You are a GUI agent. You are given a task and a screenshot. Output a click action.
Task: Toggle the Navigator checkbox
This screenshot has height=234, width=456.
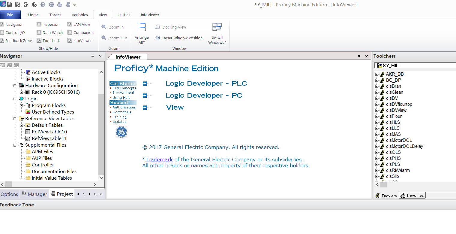[2, 24]
